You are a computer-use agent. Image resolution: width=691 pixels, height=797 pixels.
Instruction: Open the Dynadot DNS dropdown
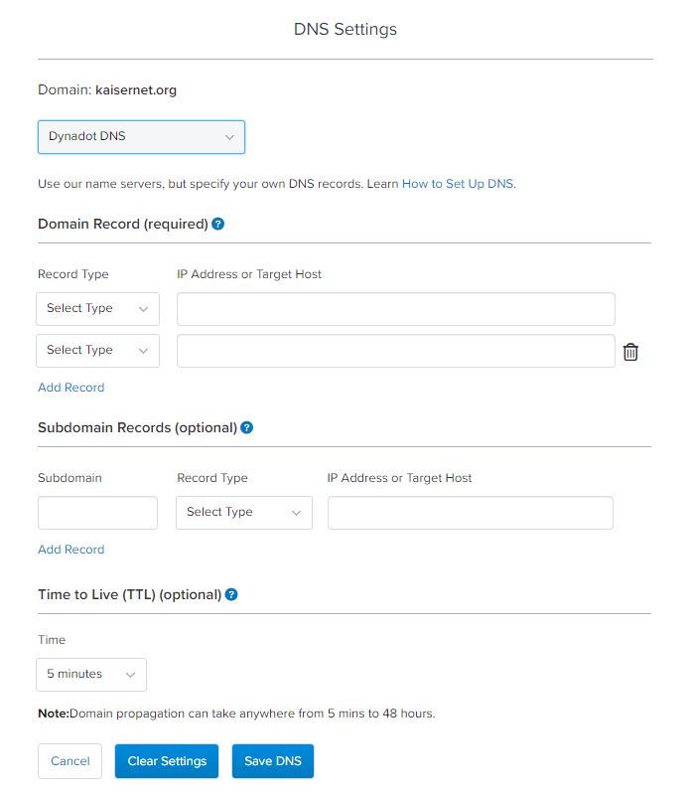(x=141, y=136)
